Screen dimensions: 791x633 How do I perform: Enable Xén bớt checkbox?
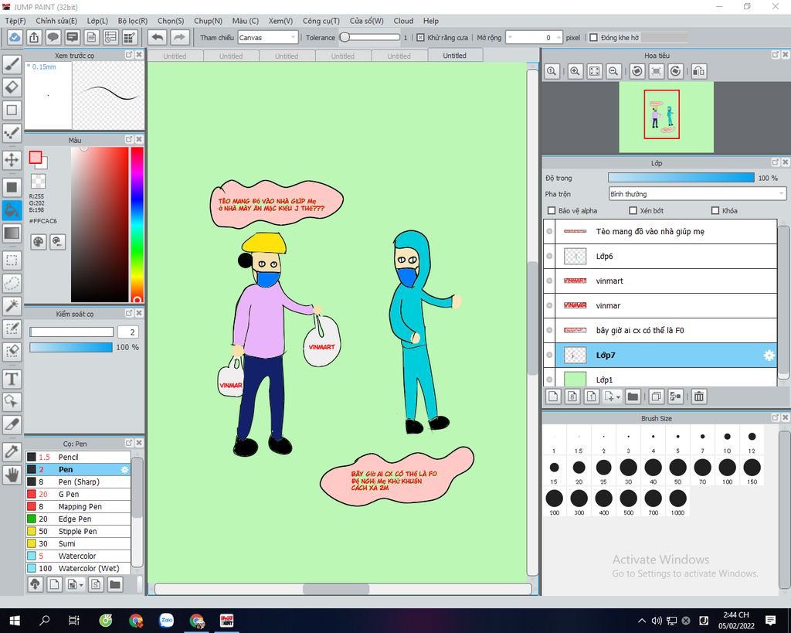633,210
